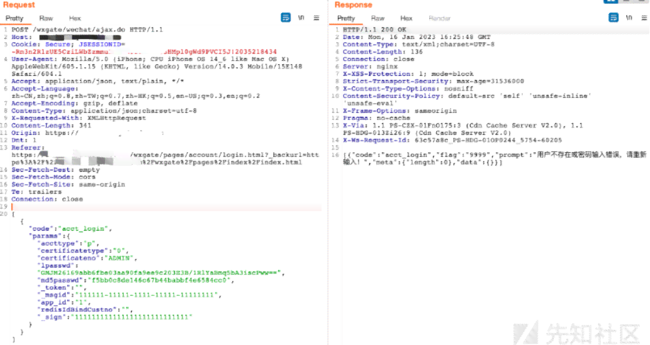Click the X-Requested-With: XMLHttpRequest line

79,118
